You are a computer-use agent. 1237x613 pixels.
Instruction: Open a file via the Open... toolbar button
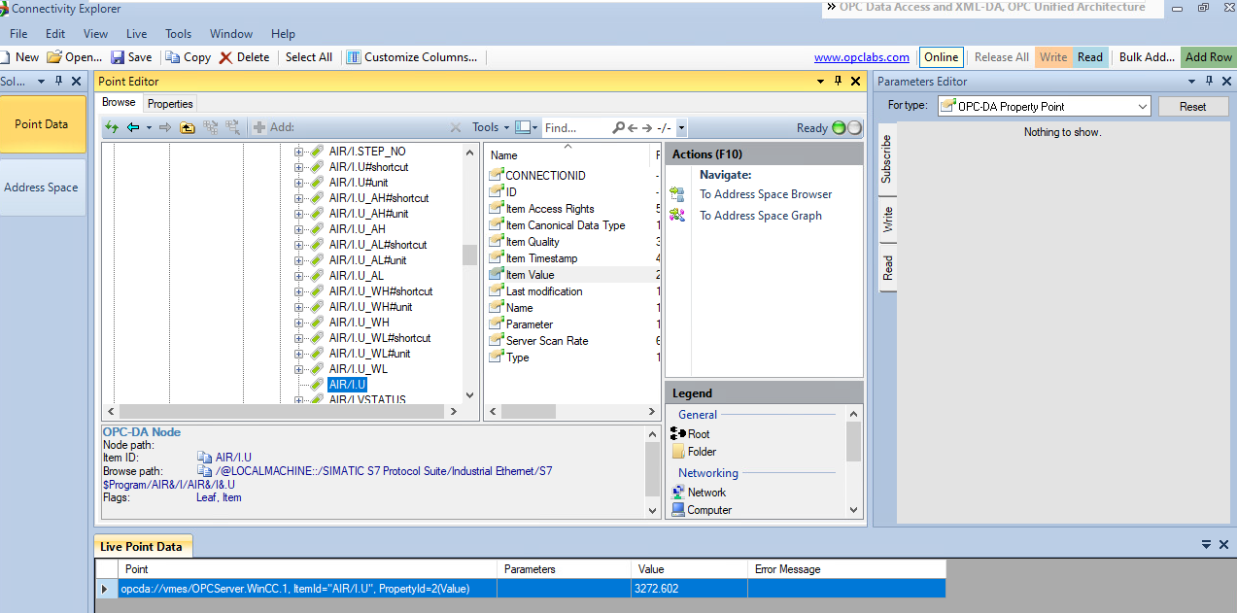click(74, 57)
